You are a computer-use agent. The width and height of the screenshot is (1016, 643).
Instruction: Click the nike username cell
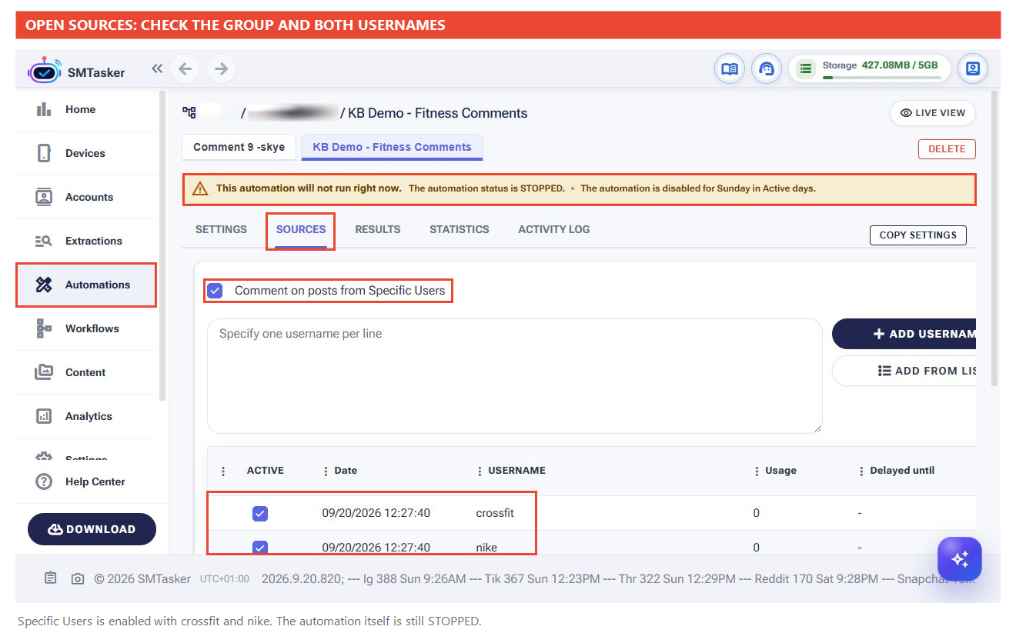(x=486, y=548)
